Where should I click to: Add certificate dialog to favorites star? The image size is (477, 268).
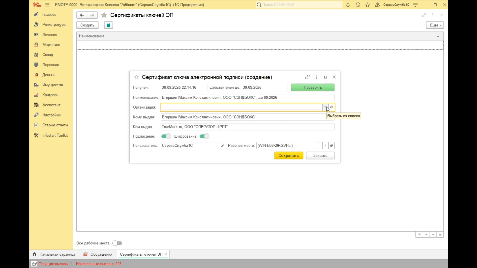tap(136, 77)
